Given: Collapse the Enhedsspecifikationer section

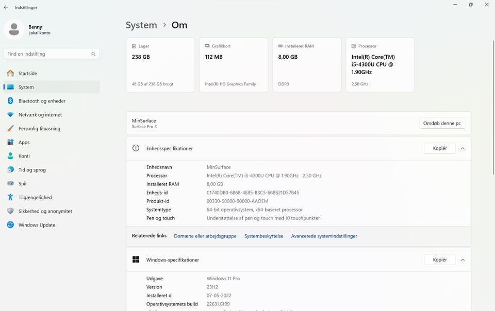Looking at the screenshot, I should [463, 148].
